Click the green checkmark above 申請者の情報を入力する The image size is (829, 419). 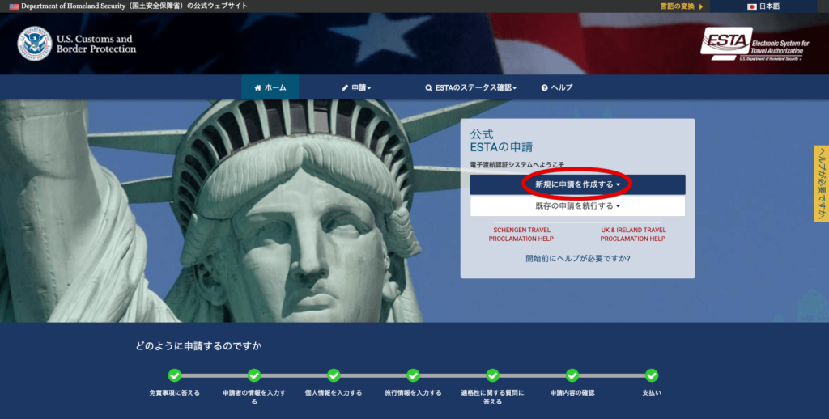pos(254,375)
